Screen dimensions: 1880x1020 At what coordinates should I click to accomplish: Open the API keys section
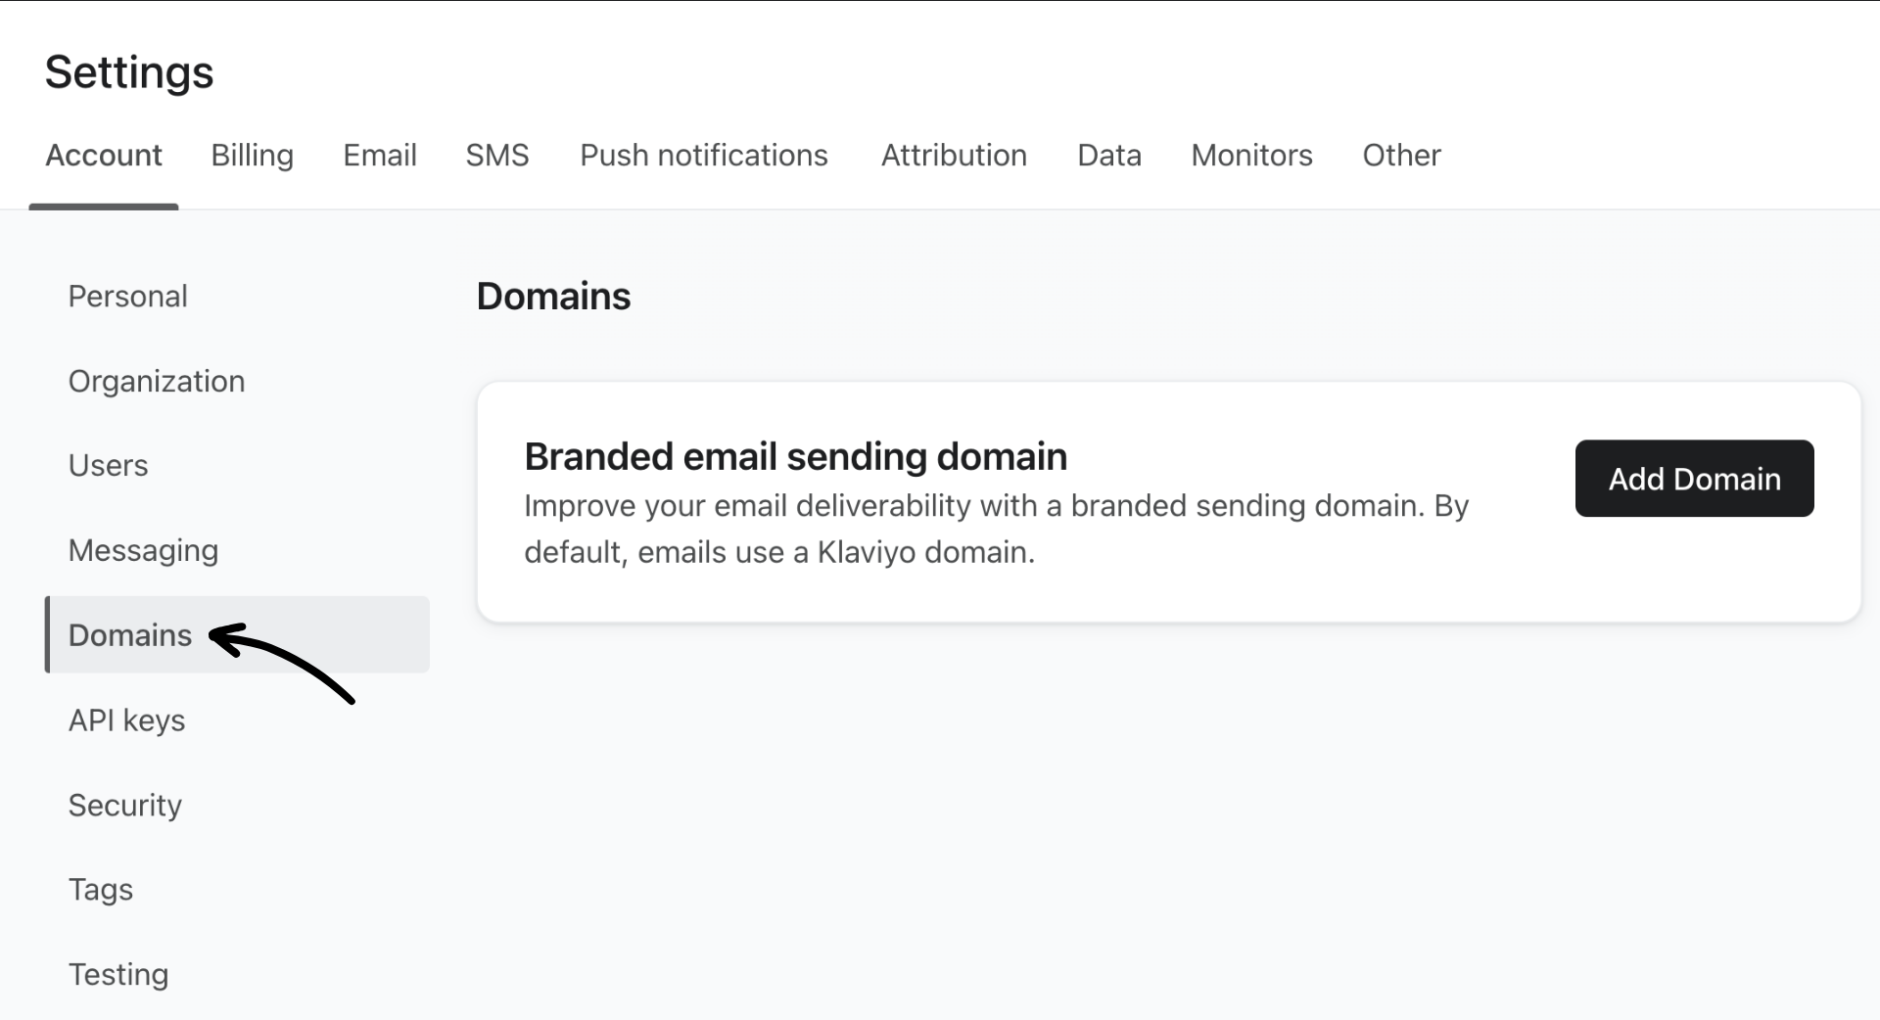click(x=126, y=719)
